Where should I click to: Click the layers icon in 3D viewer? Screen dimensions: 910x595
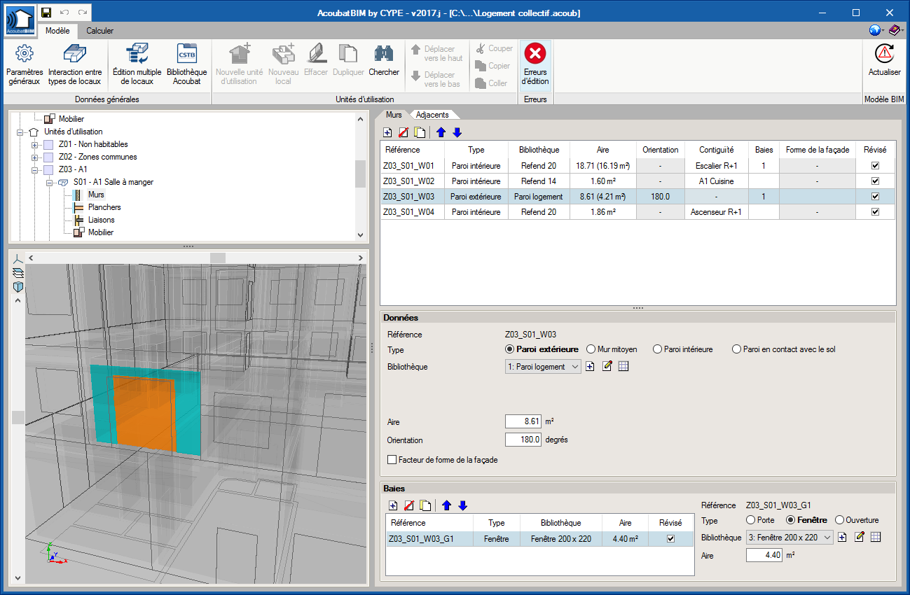18,272
